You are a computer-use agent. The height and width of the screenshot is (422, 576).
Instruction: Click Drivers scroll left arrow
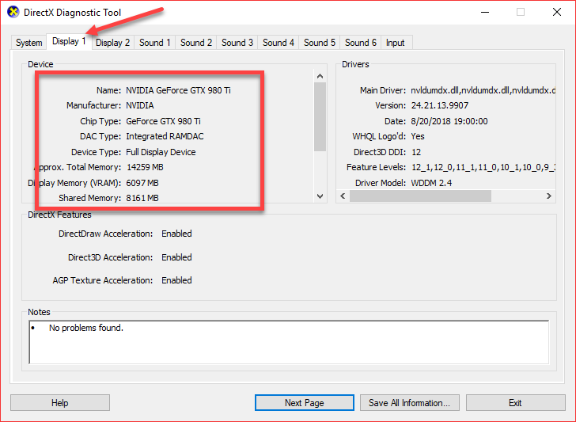coord(343,196)
